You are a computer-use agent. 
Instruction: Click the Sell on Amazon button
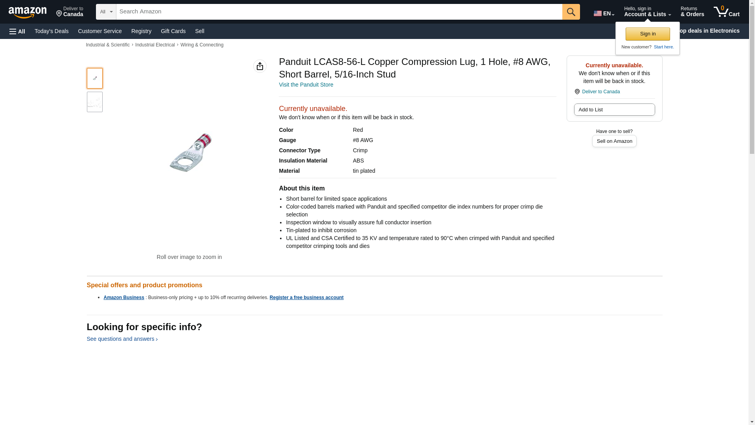click(x=614, y=141)
